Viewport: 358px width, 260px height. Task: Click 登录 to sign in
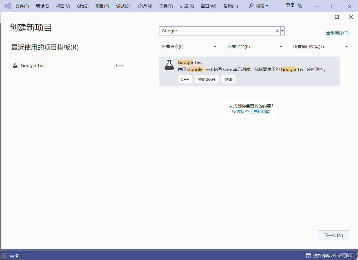coord(290,5)
